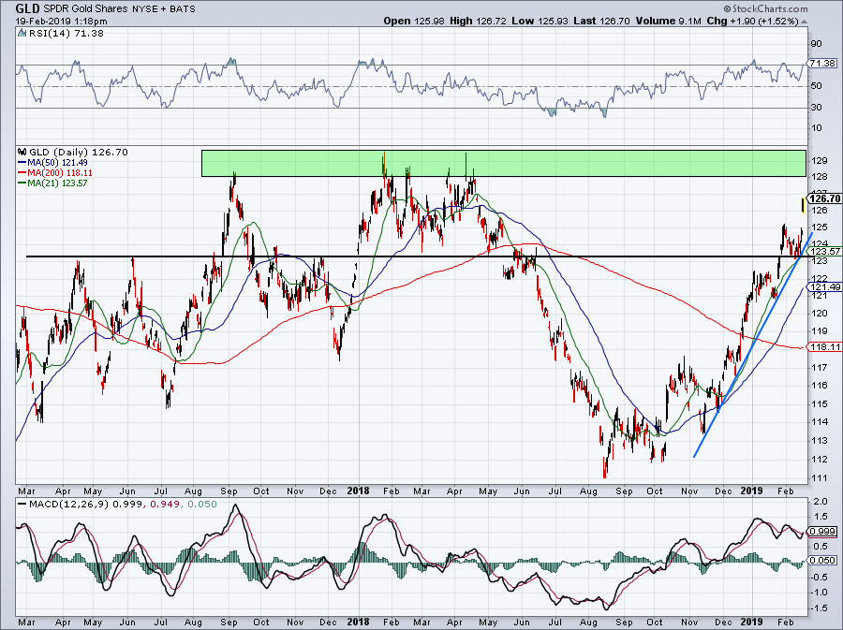Click the red 118.11 tag on price axis

825,347
